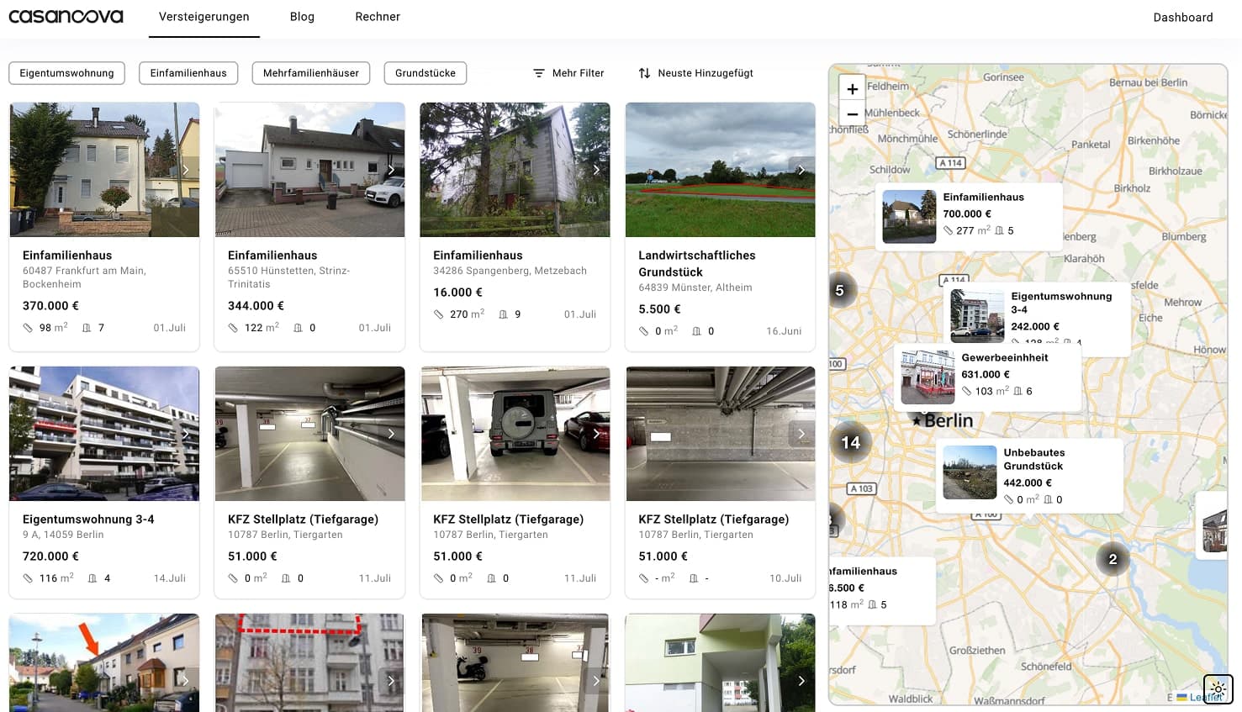Toggle the map brightness theme button
This screenshot has width=1242, height=712.
pos(1218,689)
